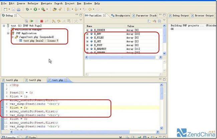Screen dimensions: 217x139
Task: Click the editor horizontal scrollbar thumb
Action: pos(72,132)
